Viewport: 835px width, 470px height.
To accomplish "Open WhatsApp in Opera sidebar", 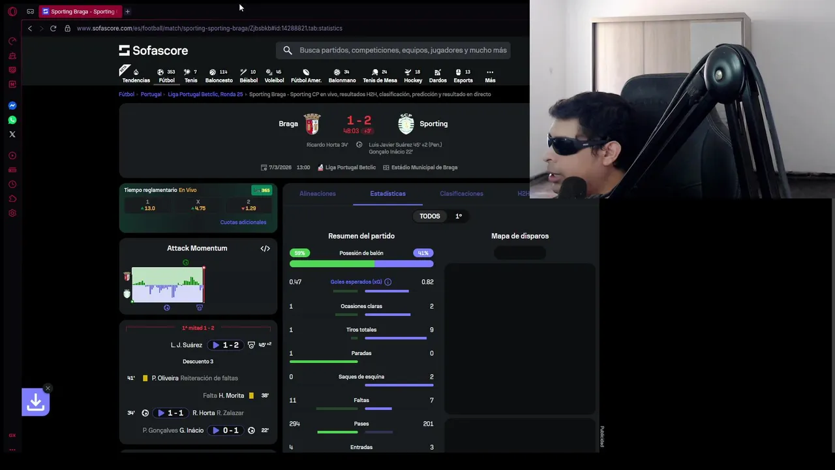I will pyautogui.click(x=12, y=119).
